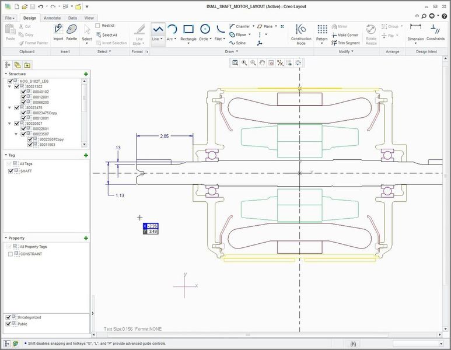Uncheck MOG_S182T_LEG in Structure
The image size is (451, 350).
tap(10, 81)
